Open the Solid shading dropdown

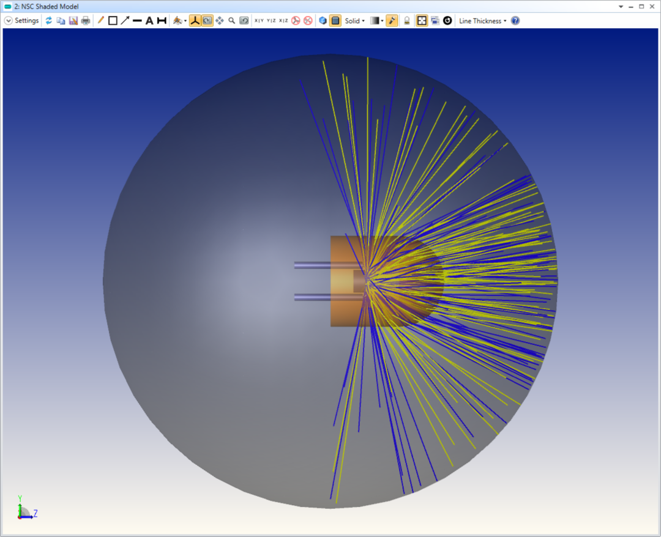tap(358, 20)
